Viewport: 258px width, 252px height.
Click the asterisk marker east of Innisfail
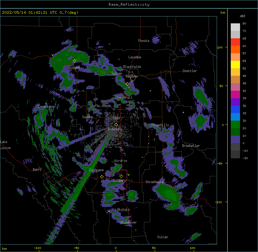(x=150, y=91)
